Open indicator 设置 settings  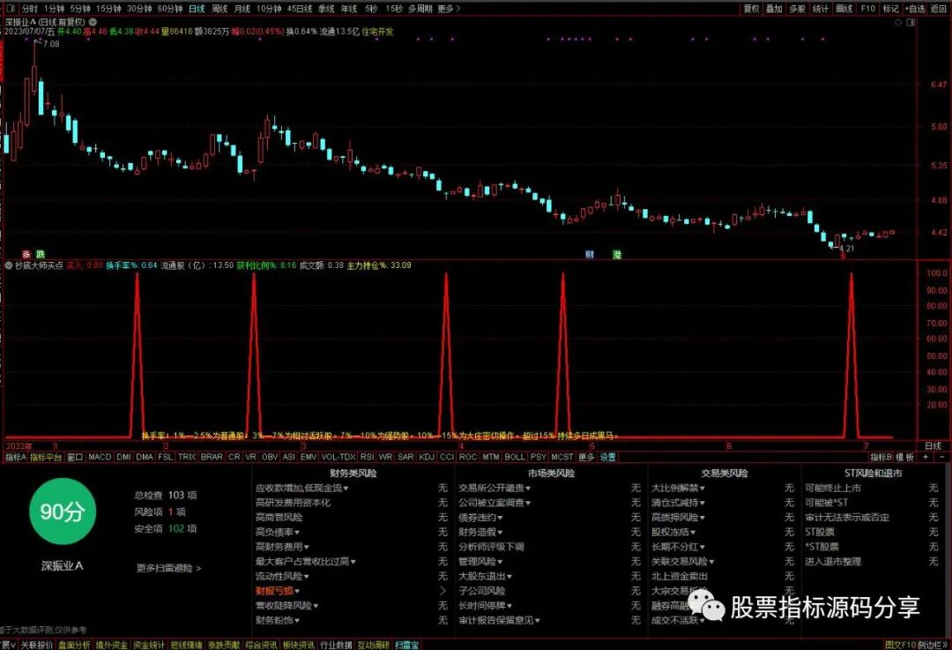[x=607, y=457]
